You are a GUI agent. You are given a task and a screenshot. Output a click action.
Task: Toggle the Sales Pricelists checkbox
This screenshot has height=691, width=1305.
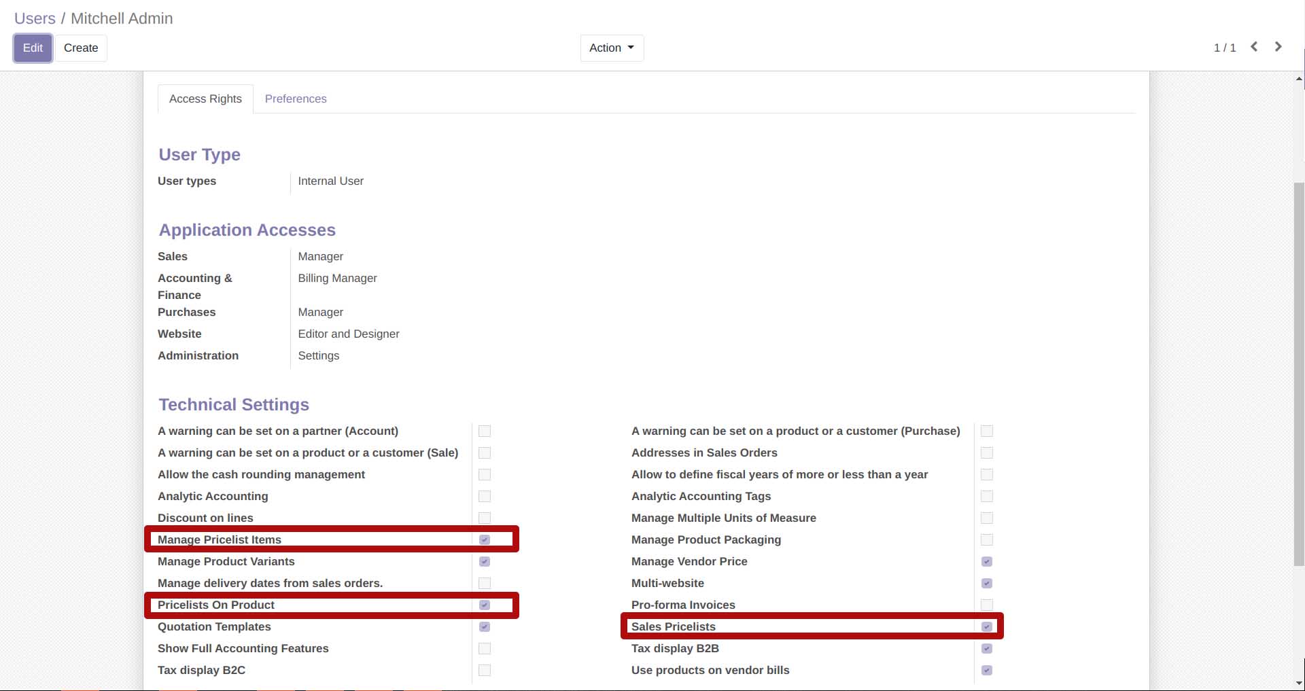tap(987, 626)
